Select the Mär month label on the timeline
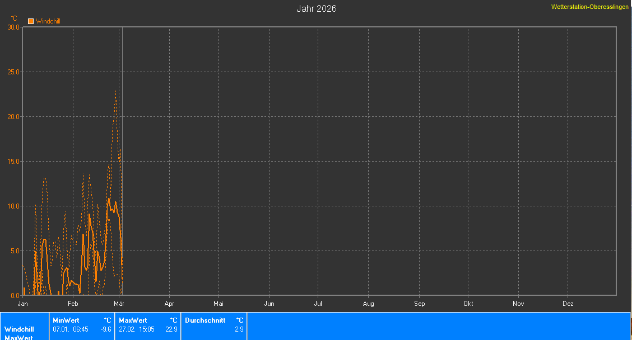 click(119, 304)
